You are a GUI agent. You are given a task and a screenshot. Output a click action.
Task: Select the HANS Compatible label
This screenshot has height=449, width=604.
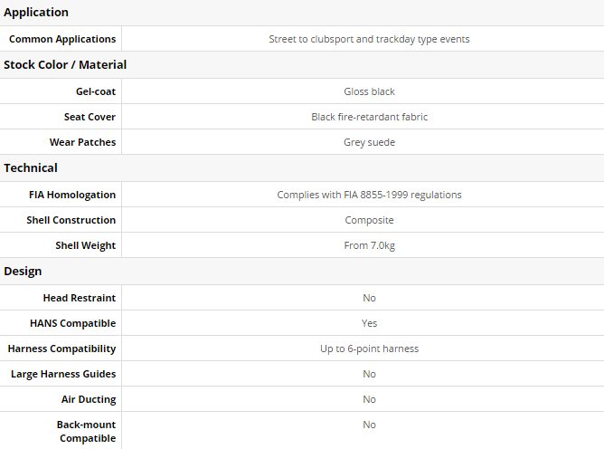(73, 323)
